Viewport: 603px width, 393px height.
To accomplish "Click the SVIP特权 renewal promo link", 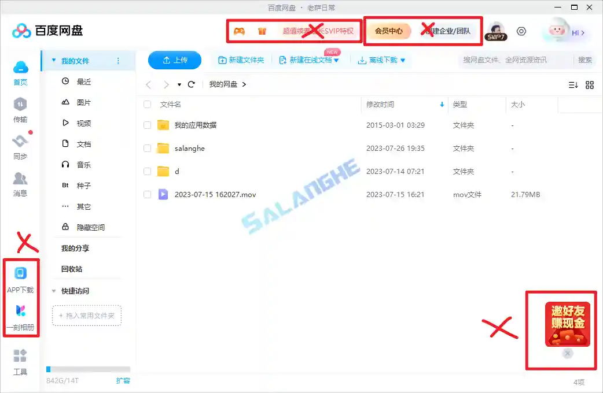I will pos(318,31).
